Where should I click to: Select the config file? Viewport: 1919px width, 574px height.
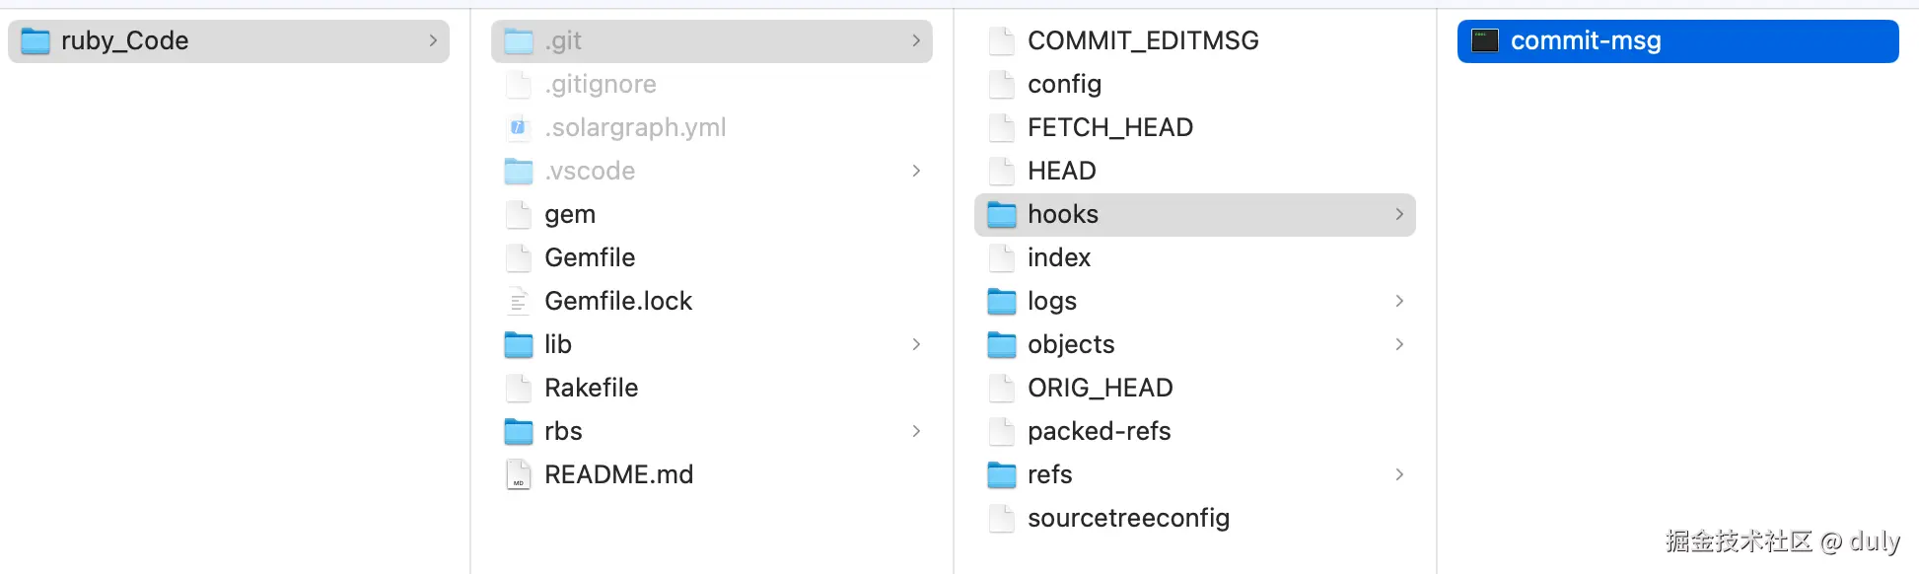coord(1064,84)
